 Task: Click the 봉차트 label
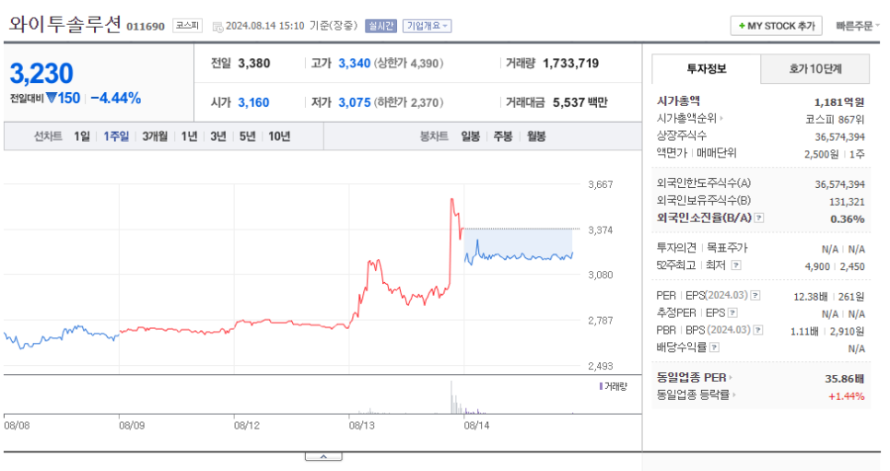(x=434, y=136)
